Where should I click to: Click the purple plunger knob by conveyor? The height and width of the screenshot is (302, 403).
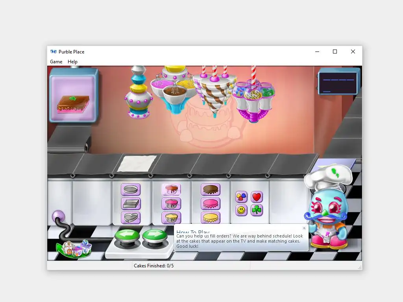pos(58,216)
